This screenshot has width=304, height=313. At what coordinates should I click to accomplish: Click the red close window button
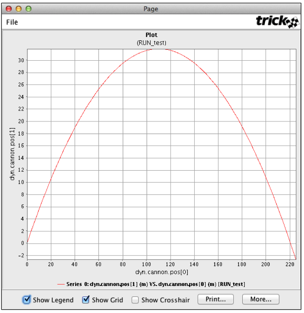(9, 9)
